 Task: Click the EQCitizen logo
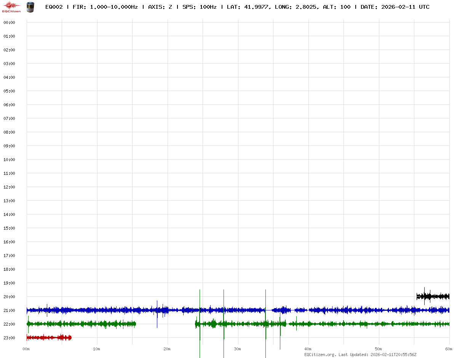[x=11, y=7]
